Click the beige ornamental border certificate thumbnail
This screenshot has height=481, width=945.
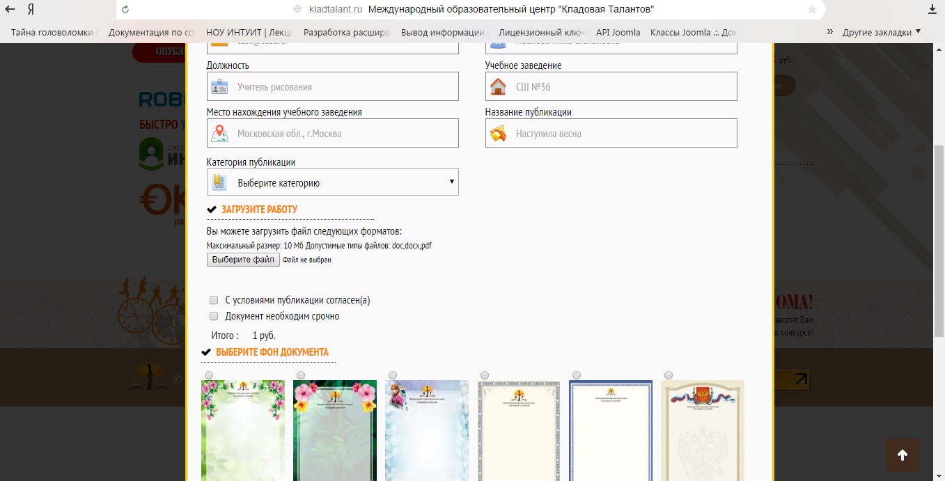(519, 430)
